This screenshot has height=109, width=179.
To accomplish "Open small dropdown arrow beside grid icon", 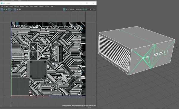I will click(x=17, y=10).
